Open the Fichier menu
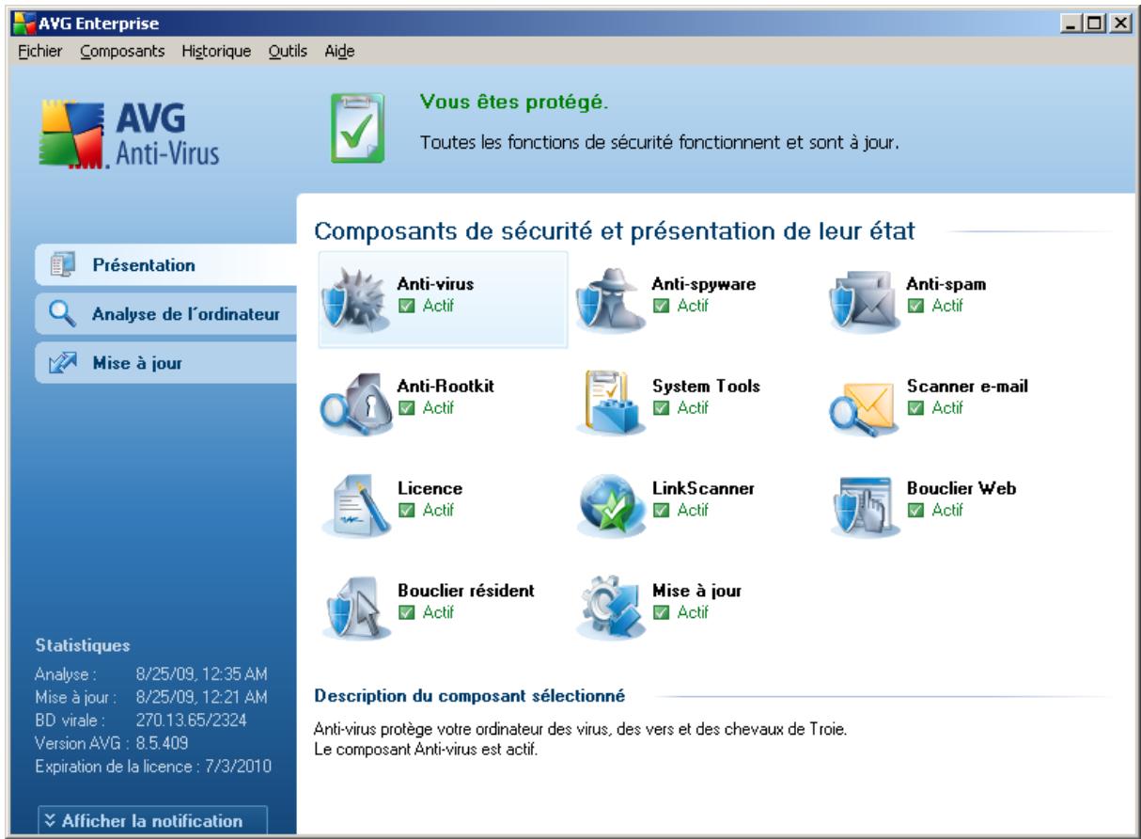This screenshot has width=1141, height=839. pos(39,50)
